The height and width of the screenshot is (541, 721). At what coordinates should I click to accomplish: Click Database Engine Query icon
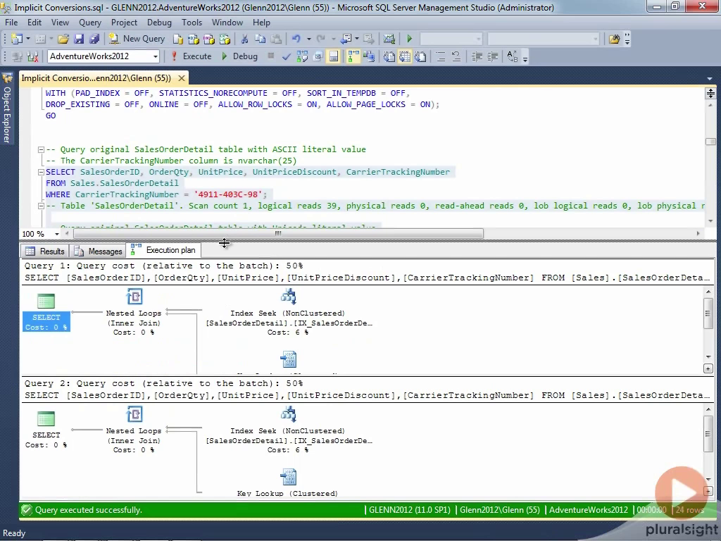pos(178,39)
